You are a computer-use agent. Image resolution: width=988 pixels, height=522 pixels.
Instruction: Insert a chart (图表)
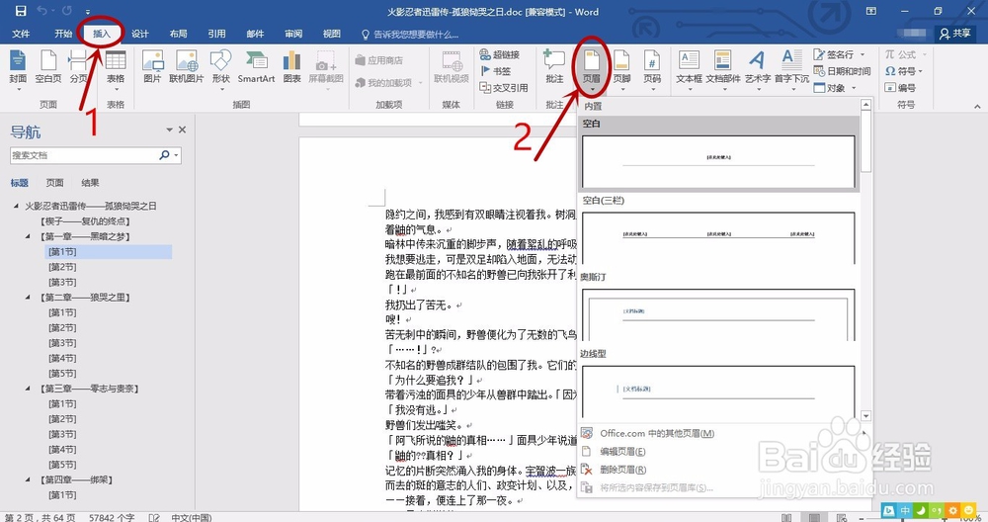click(291, 68)
